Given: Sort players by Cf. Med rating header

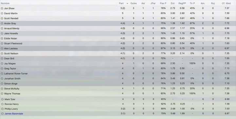Looking at the screenshot, I should tap(226, 3).
